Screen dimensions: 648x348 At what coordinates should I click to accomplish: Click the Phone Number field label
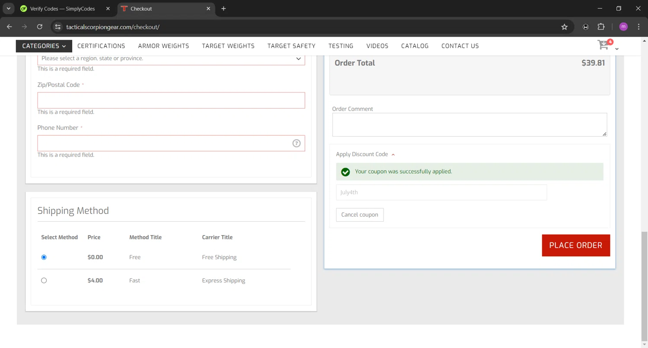click(x=58, y=128)
